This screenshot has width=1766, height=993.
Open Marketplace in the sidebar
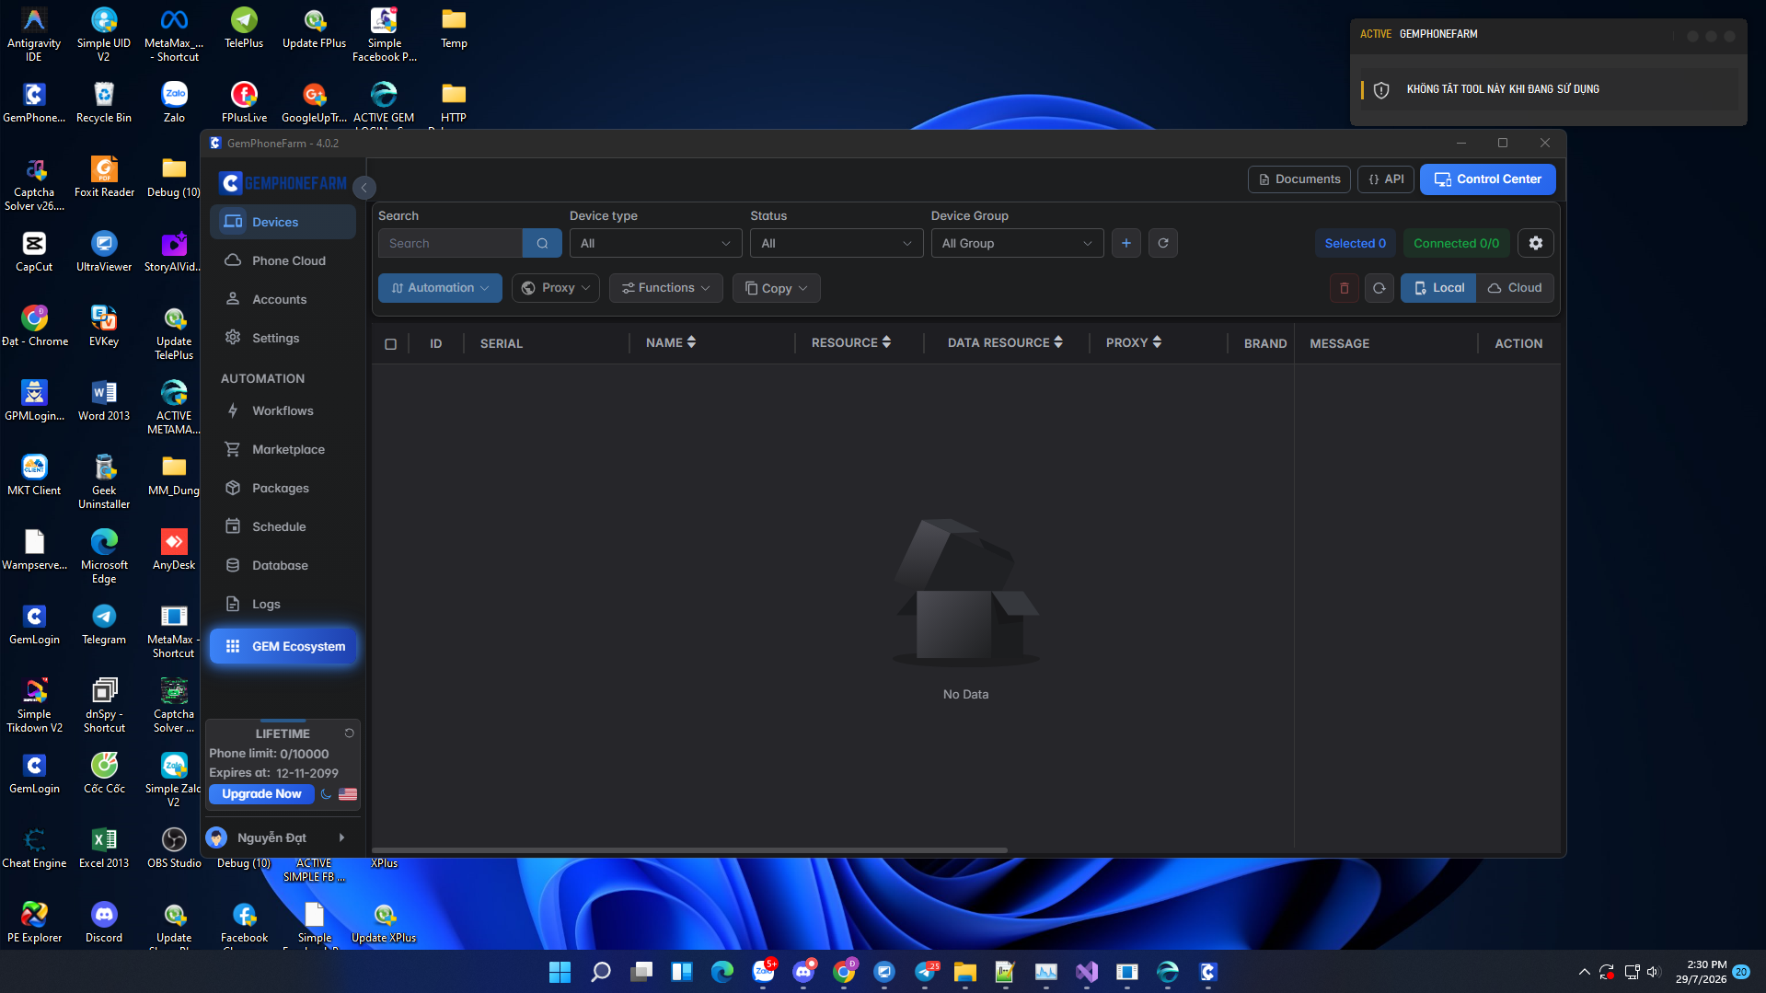click(x=283, y=449)
